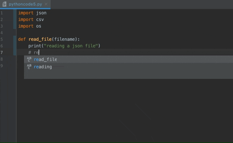
Task: Click line number 9 in the gutter
Action: [1, 65]
